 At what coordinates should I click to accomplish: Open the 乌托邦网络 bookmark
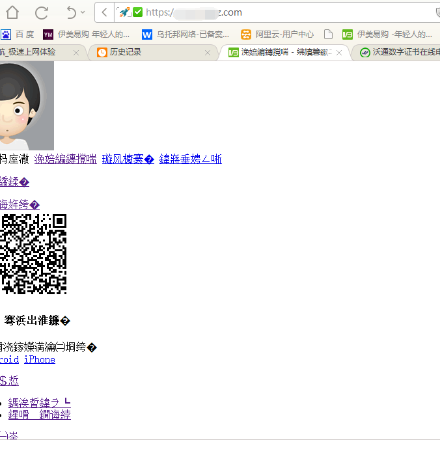[186, 34]
